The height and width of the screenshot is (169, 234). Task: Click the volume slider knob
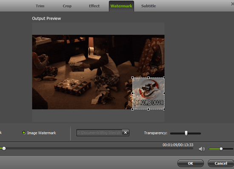click(221, 149)
